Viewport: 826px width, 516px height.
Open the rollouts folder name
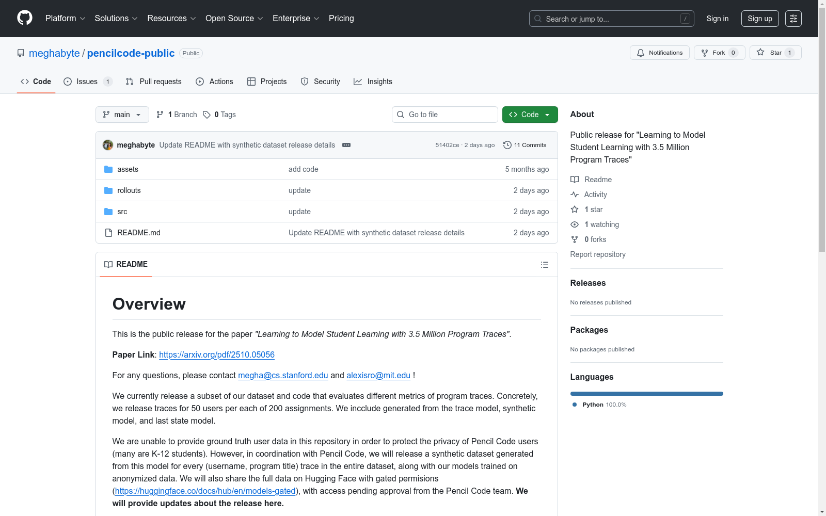[129, 190]
